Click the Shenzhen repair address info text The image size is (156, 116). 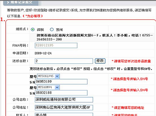click(x=94, y=37)
